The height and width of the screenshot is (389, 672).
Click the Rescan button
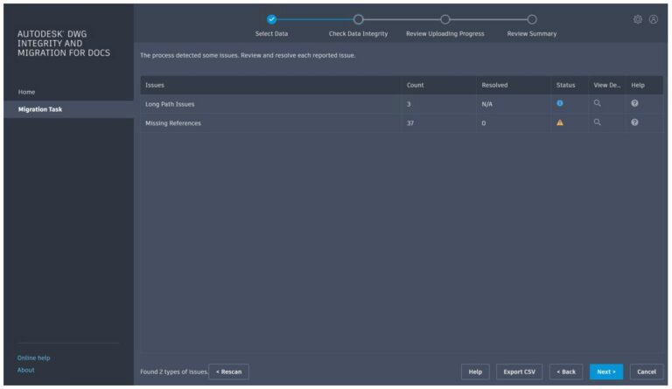click(x=228, y=372)
